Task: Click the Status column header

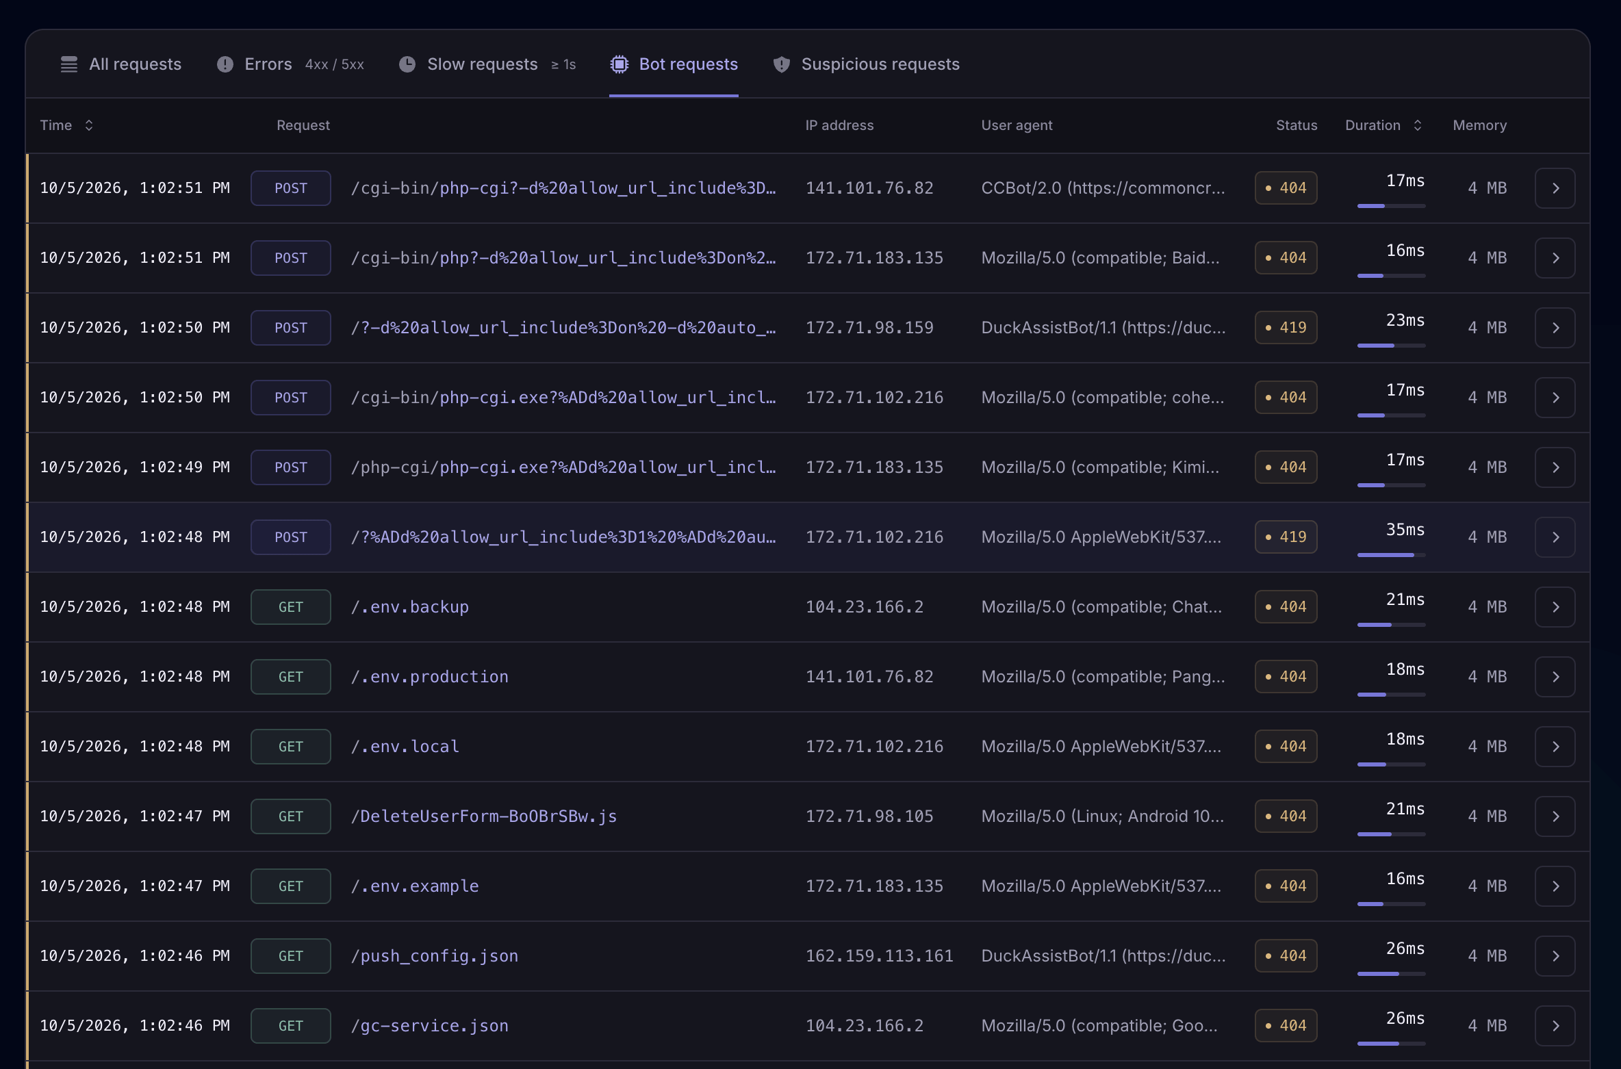Action: (x=1297, y=125)
